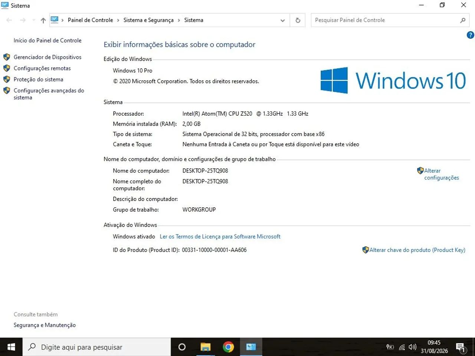Open the volume icon in the system tray
Viewport: 475px width, 356px height.
(412, 347)
